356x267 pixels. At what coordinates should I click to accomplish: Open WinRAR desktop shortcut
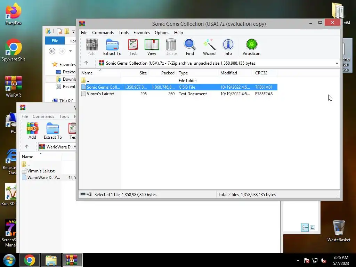pos(14,86)
